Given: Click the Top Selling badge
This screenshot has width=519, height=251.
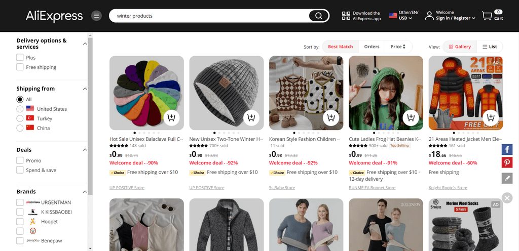Looking at the screenshot, I should pyautogui.click(x=399, y=146).
